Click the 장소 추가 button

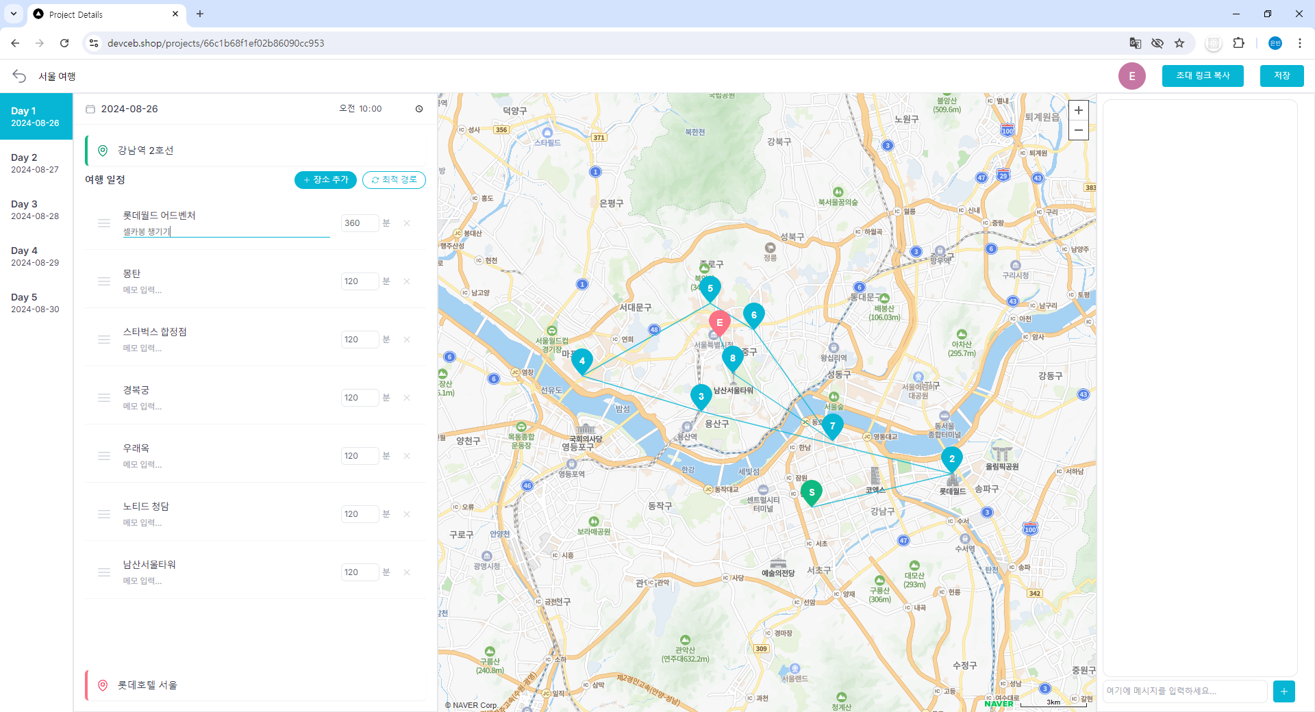(325, 179)
